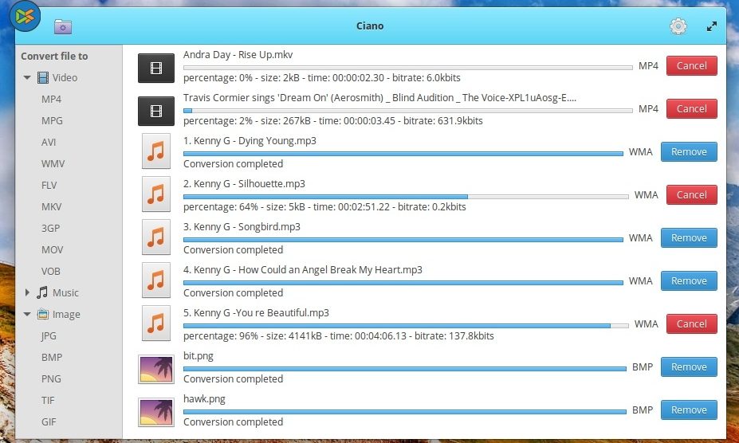This screenshot has width=739, height=443.
Task: Click music icon for You re Beautiful
Action: [x=156, y=323]
